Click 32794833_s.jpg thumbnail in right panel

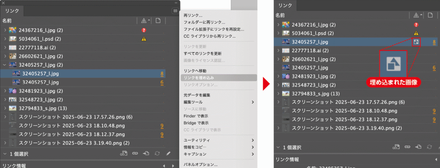point(286,93)
